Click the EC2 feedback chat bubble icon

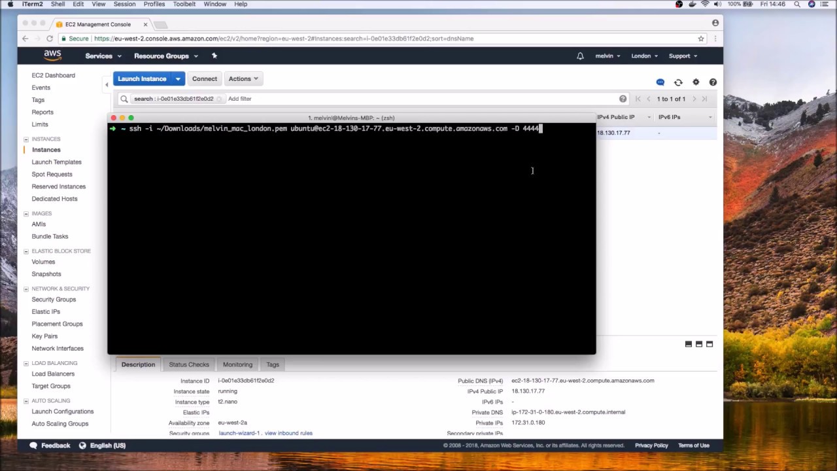coord(660,82)
